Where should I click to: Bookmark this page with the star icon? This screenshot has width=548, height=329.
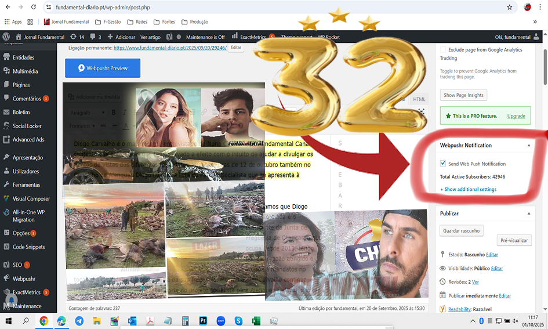pos(510,8)
